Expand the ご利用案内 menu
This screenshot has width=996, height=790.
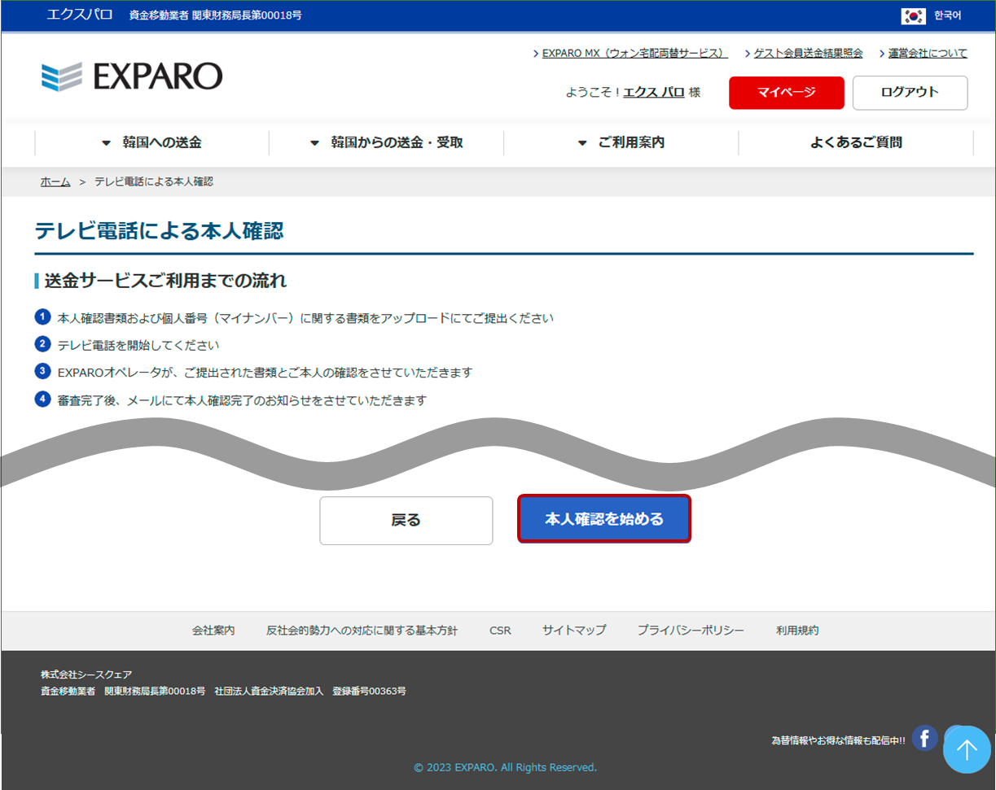coord(621,142)
